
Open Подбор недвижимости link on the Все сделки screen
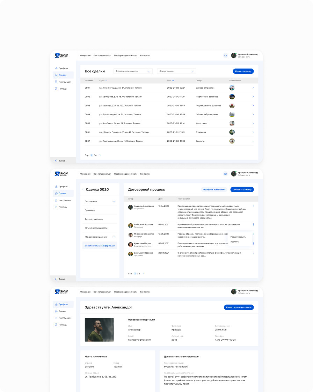[125, 56]
